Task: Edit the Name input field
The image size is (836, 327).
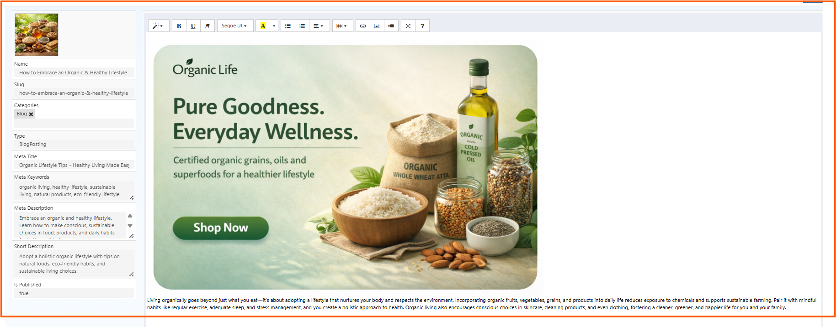Action: (75, 73)
